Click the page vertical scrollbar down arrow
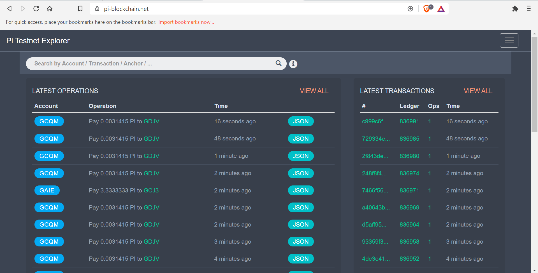This screenshot has width=538, height=273. (x=534, y=270)
